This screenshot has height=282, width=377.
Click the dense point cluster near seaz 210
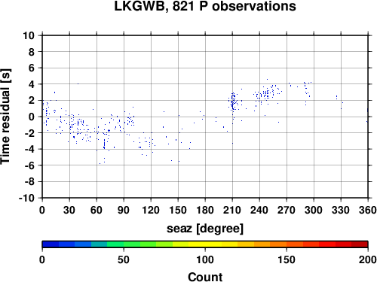(233, 102)
